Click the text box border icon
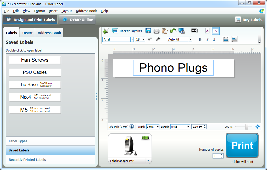This screenshot has height=170, width=267. pyautogui.click(x=194, y=31)
